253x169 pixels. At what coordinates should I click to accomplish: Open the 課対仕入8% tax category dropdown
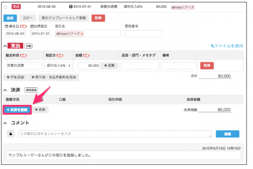tap(58, 65)
